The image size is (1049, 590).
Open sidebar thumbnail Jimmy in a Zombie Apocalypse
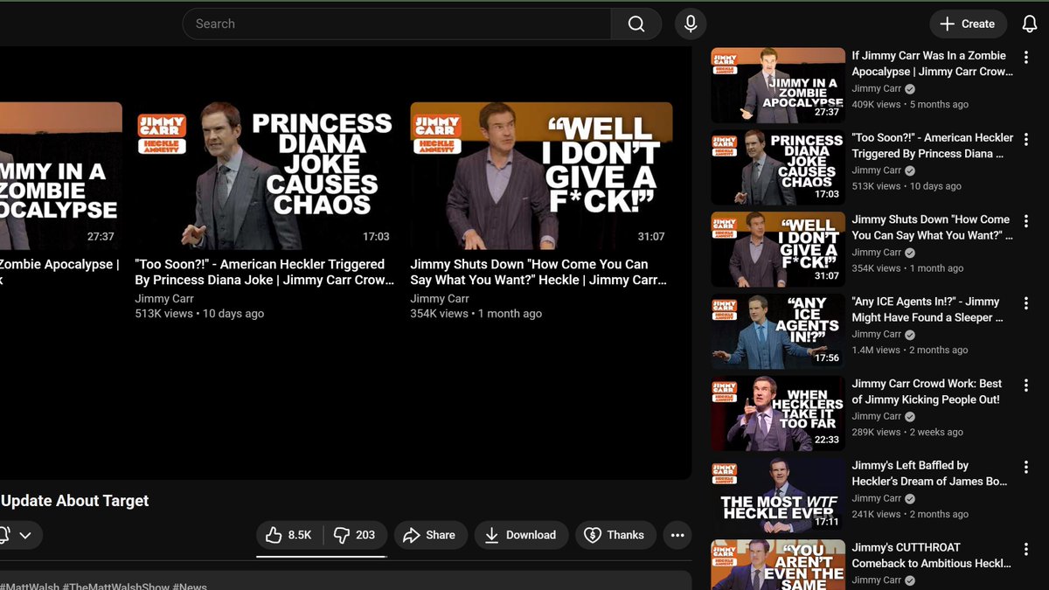coord(778,86)
